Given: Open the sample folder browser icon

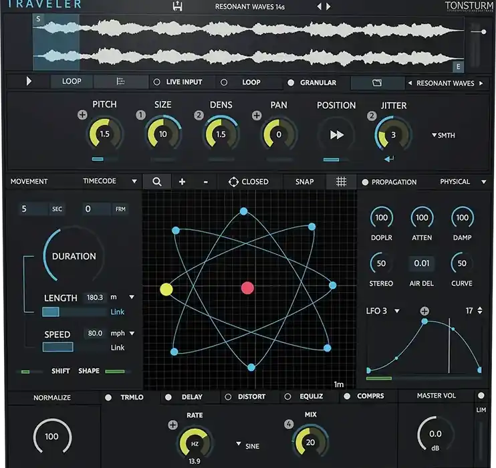Looking at the screenshot, I should [377, 83].
